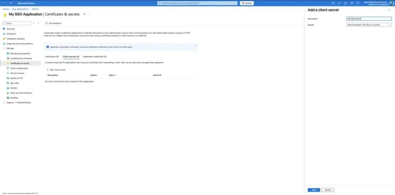Click the info icon next to Value
The height and width of the screenshot is (195, 395).
coord(116,75)
